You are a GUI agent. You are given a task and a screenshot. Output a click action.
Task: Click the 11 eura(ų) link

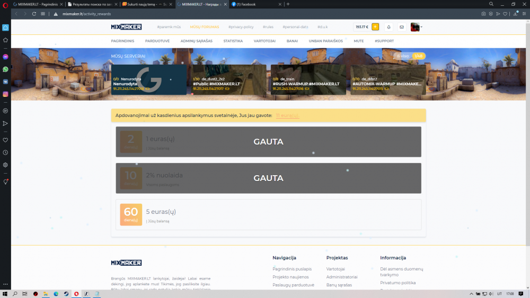pos(287,115)
